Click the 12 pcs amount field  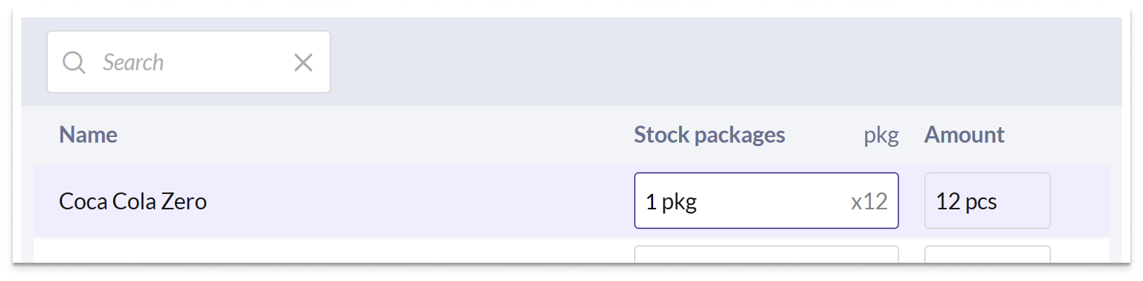(987, 201)
